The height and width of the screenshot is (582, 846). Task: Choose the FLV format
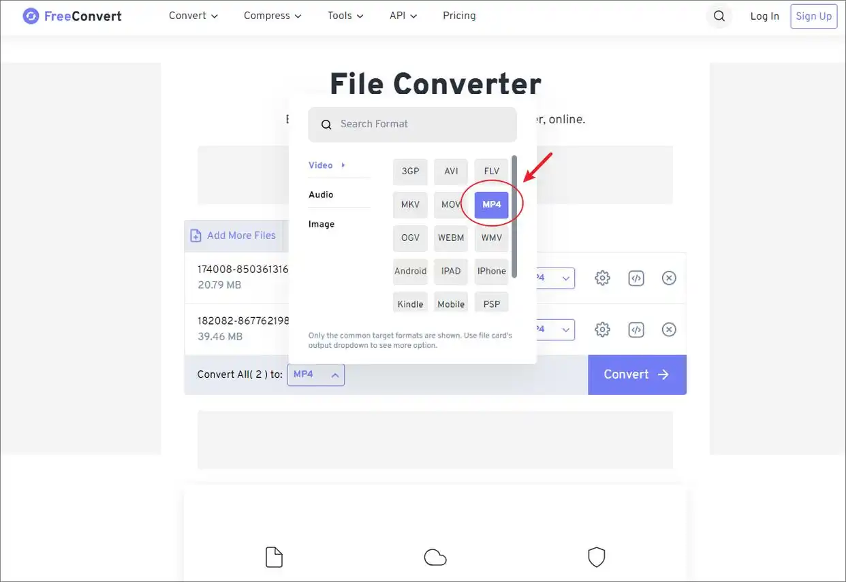pyautogui.click(x=492, y=172)
